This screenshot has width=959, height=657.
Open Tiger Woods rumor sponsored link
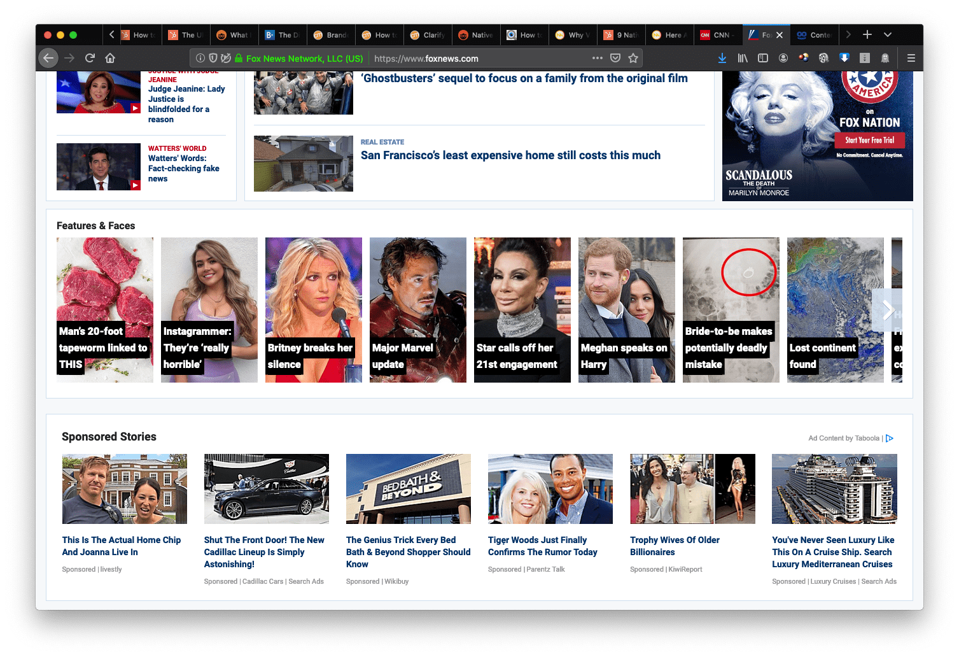(x=543, y=546)
